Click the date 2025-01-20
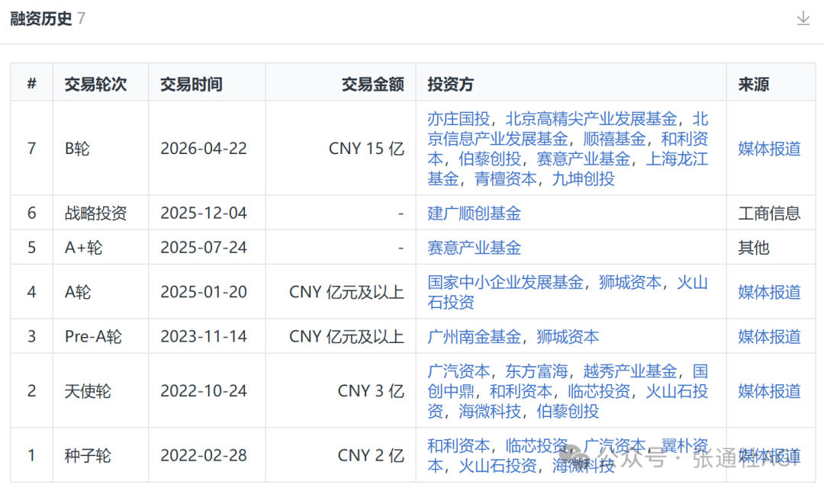Image resolution: width=824 pixels, height=491 pixels. [204, 292]
